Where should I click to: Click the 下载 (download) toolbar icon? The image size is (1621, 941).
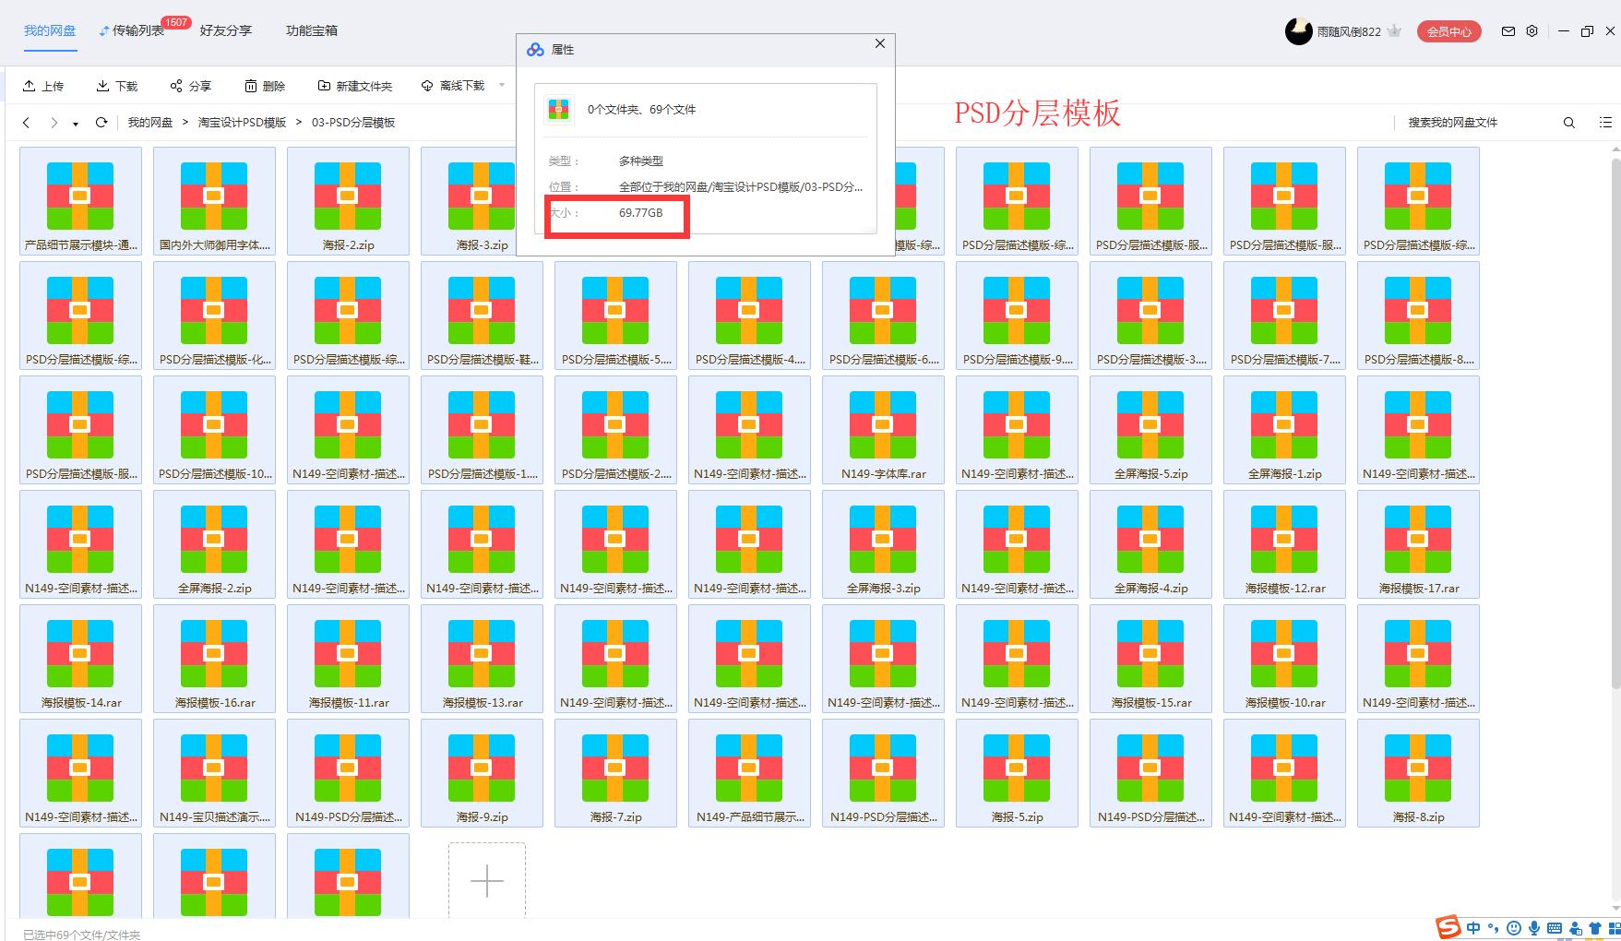[103, 85]
